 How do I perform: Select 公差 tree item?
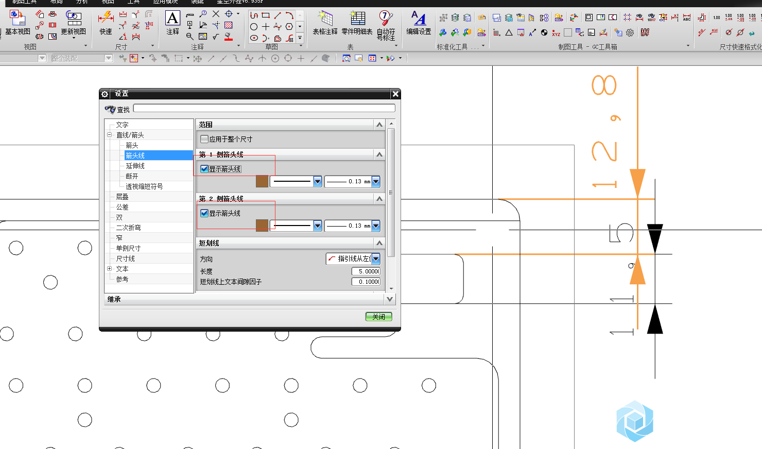coord(122,207)
